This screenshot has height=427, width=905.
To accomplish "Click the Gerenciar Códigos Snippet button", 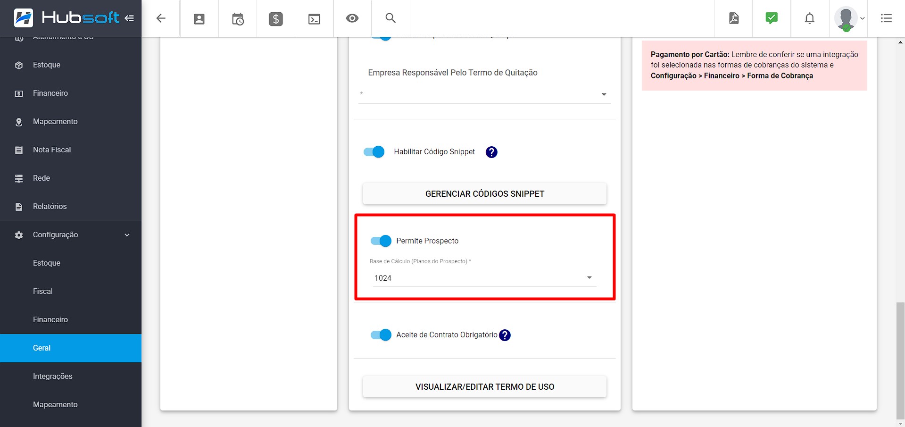I will [x=484, y=194].
